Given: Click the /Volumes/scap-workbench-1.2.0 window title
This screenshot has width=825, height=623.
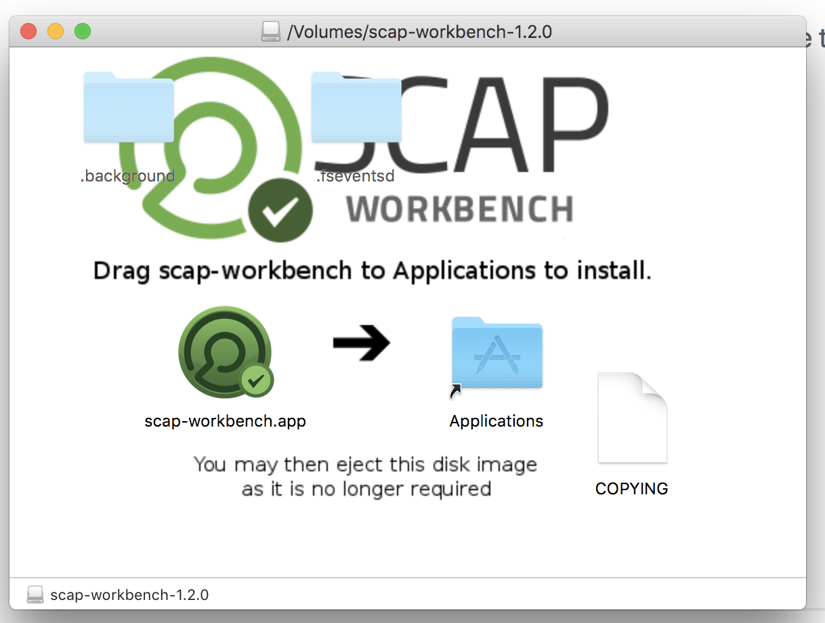Looking at the screenshot, I should pyautogui.click(x=420, y=31).
